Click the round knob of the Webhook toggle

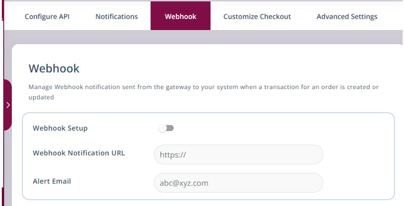tap(163, 128)
